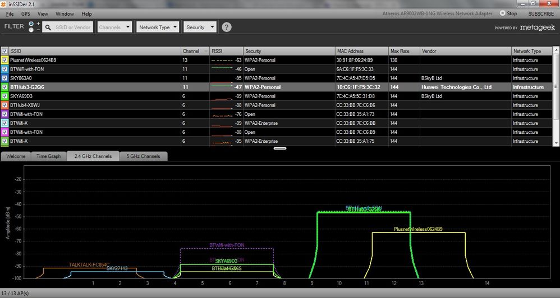The image size is (560, 298).
Task: Select the BTHub3-G2Q6 network row
Action: [277, 87]
